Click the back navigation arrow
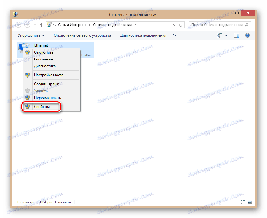Screen dimensions: 267x218 (x=19, y=24)
